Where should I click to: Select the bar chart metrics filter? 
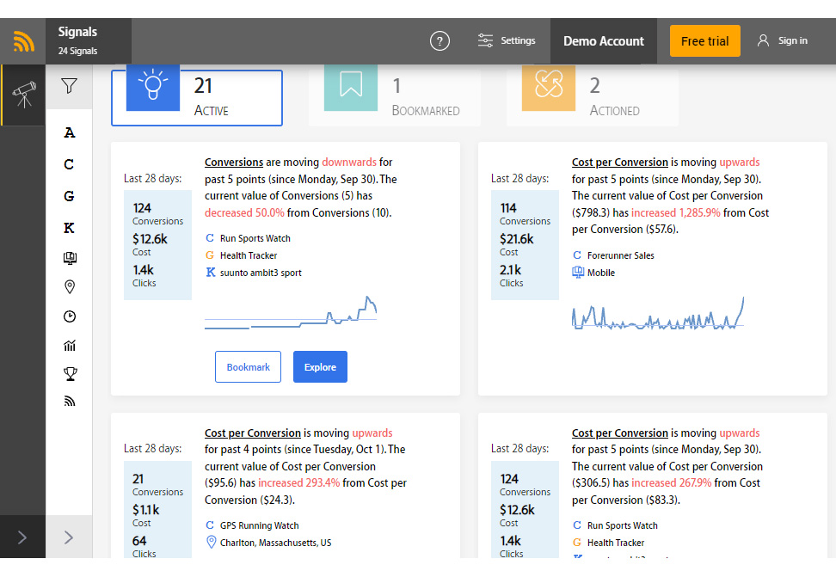click(x=70, y=346)
